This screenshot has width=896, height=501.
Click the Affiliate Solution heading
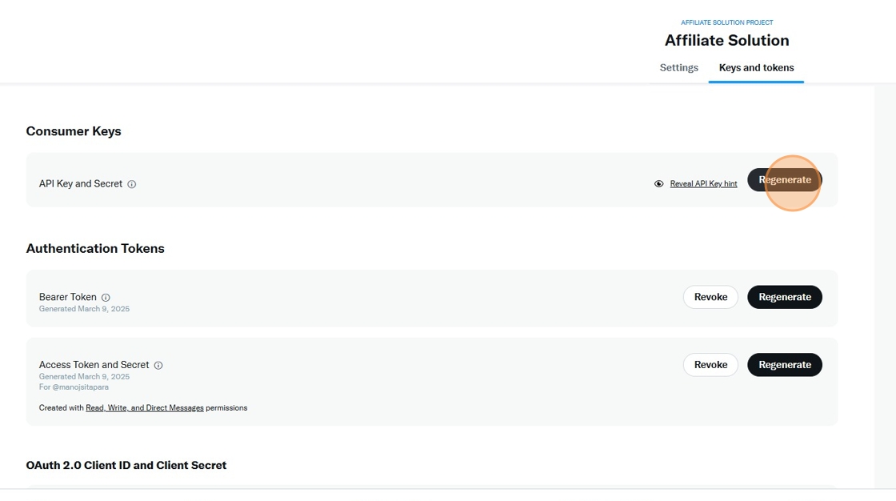point(727,40)
